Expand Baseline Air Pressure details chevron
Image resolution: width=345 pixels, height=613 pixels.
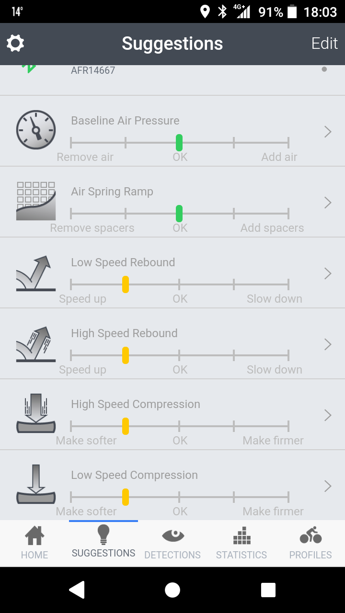(328, 132)
